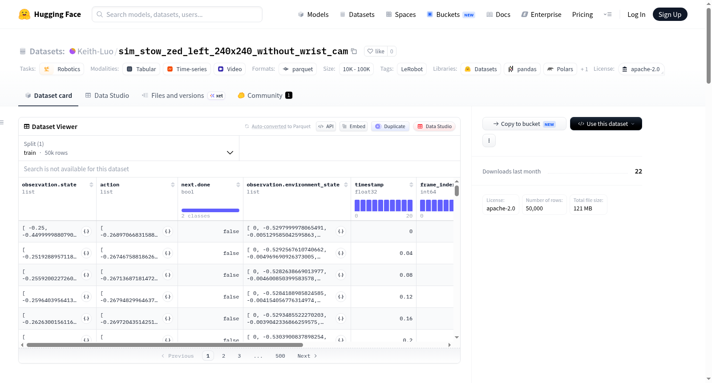Screen dimensions: 712x383
Task: Expand action cell in timestamp 0.04 row
Action: point(168,253)
